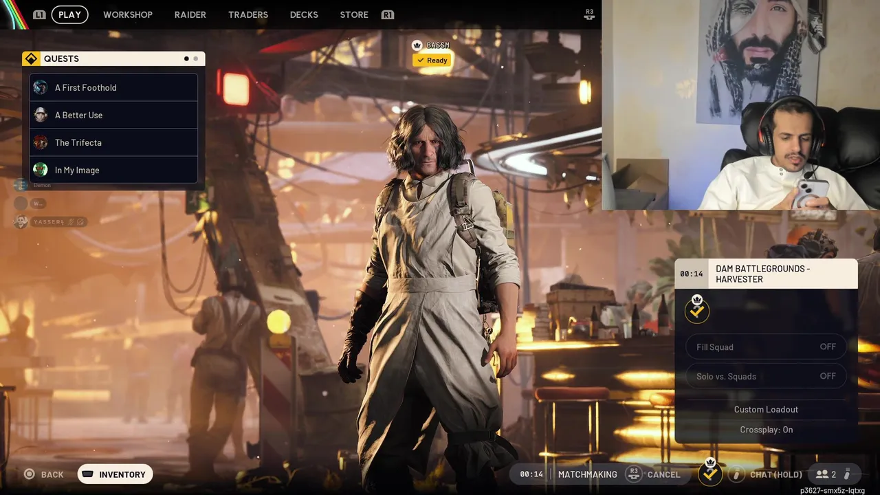Viewport: 880px width, 495px height.
Task: Click the In My Image quest avatar
Action: point(41,170)
